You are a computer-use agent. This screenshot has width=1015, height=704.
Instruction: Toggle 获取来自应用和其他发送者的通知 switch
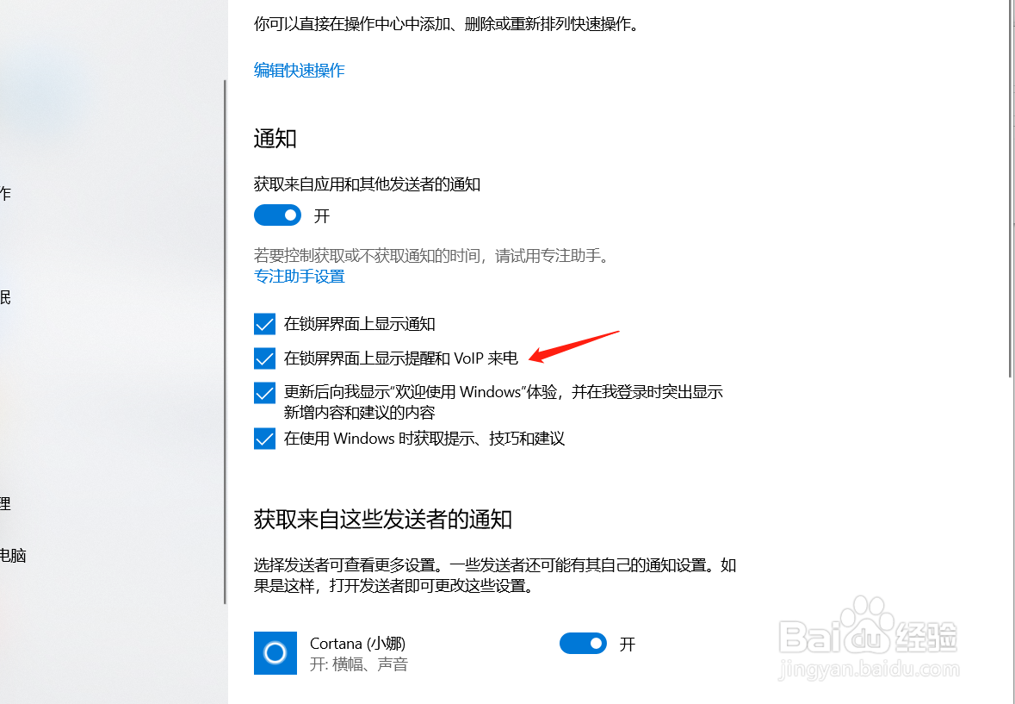[277, 215]
